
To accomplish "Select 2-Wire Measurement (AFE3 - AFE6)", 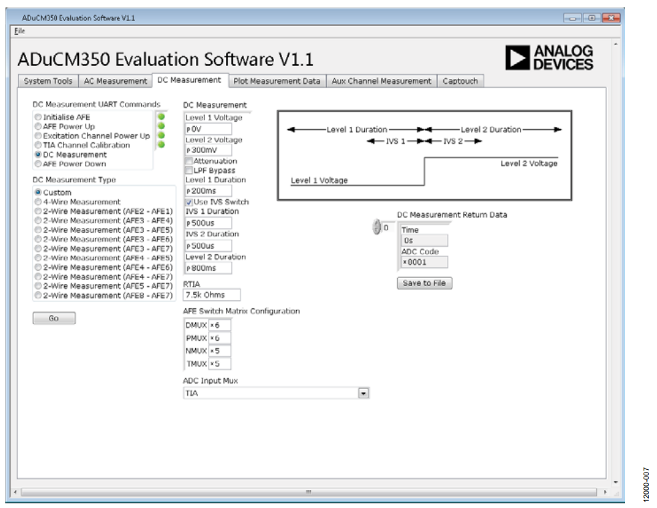I will 38,239.
